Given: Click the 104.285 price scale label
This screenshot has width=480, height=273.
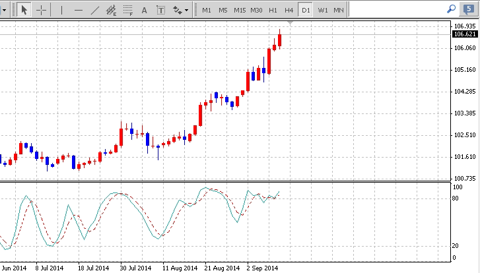Looking at the screenshot, I should 465,92.
